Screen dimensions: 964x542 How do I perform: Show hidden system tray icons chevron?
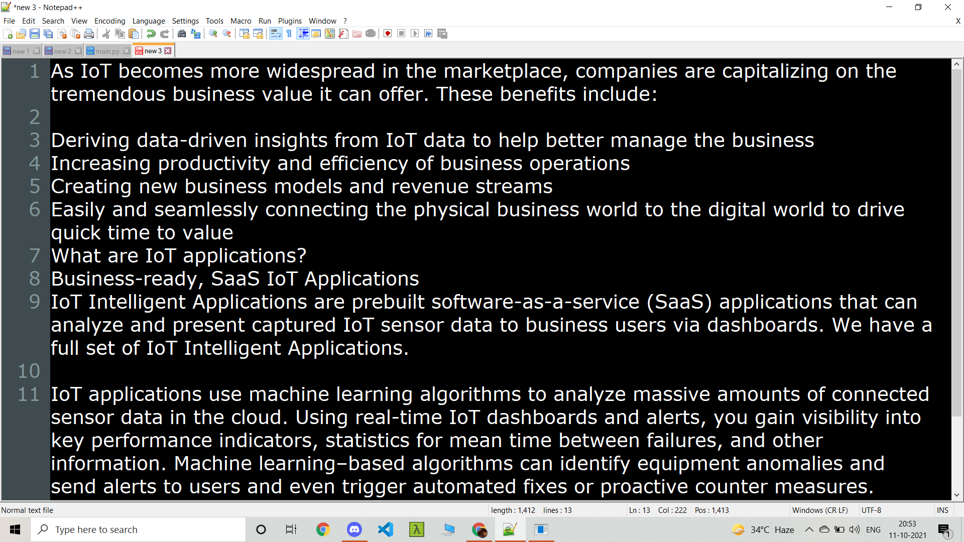click(x=809, y=529)
